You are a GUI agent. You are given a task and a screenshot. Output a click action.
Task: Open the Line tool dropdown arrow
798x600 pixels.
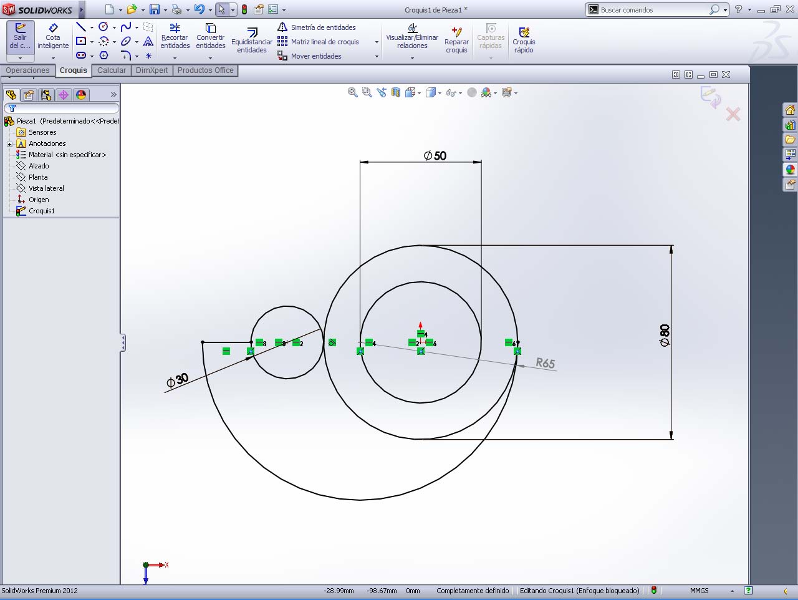92,27
